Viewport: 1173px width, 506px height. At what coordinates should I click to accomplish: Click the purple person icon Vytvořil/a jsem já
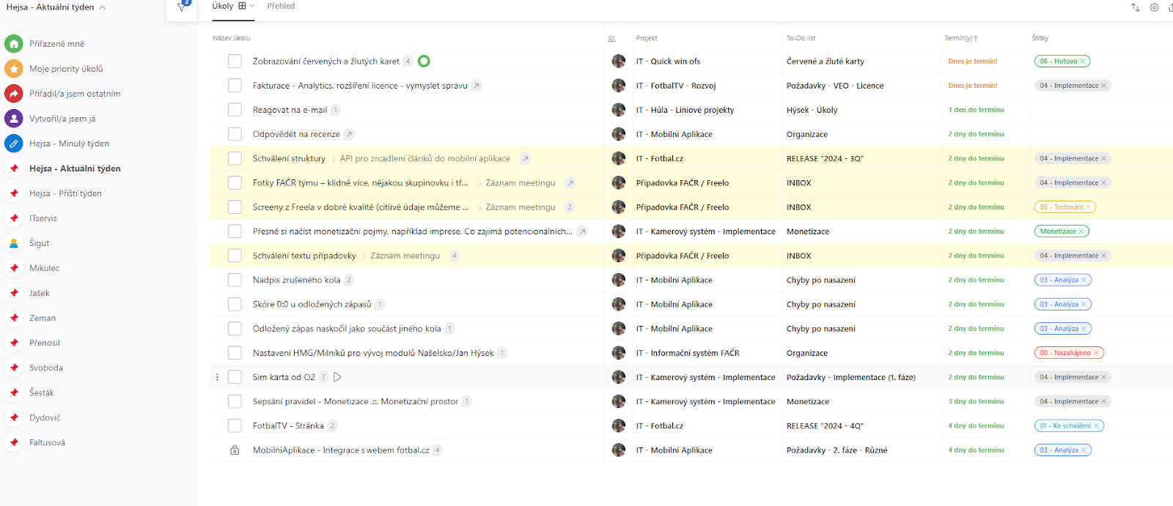(x=13, y=119)
